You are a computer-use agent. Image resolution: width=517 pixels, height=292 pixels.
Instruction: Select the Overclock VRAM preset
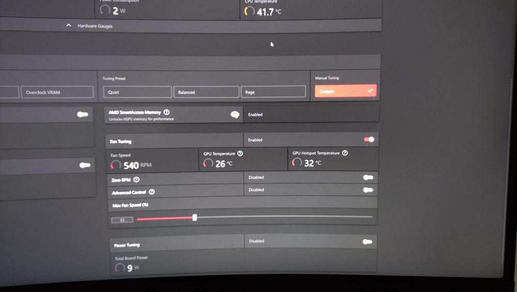[x=57, y=92]
